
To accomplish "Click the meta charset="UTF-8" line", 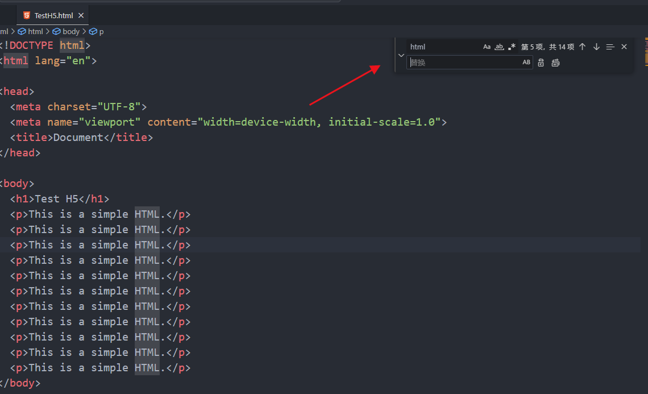I will [x=78, y=107].
